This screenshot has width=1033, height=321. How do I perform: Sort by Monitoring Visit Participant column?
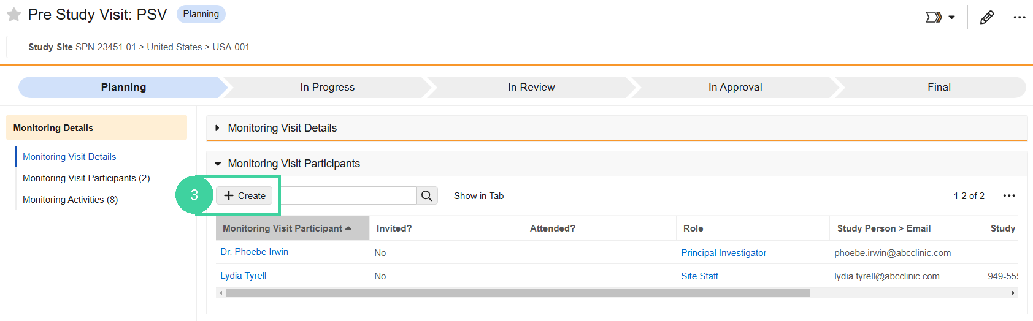[293, 228]
